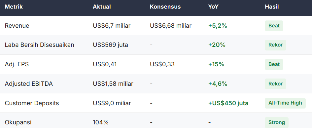Select the Customer Deposits label
The height and width of the screenshot is (128, 312).
(x=32, y=103)
